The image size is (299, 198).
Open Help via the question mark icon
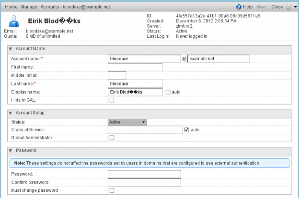239,7
